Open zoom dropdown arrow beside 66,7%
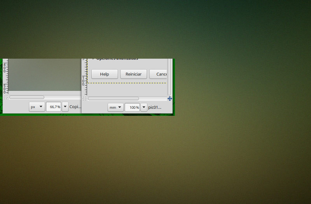 click(x=65, y=106)
